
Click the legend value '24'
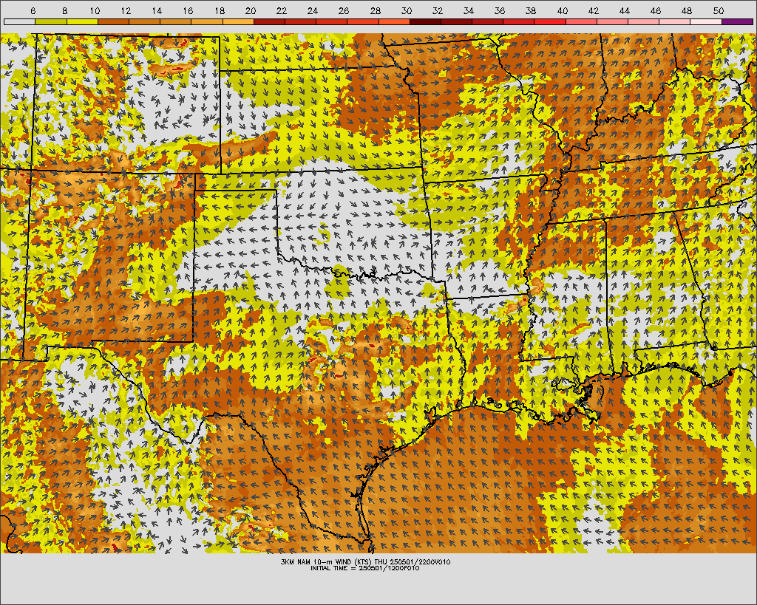[x=313, y=10]
